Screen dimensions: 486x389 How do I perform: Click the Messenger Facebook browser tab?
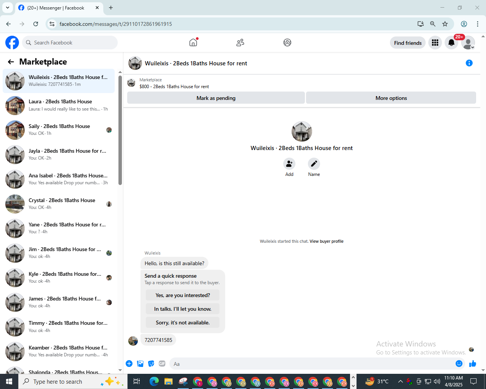click(59, 8)
